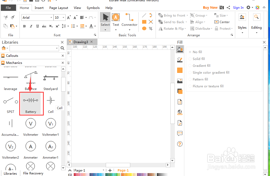Add a new page with plus button
The width and height of the screenshot is (270, 176).
click(110, 170)
